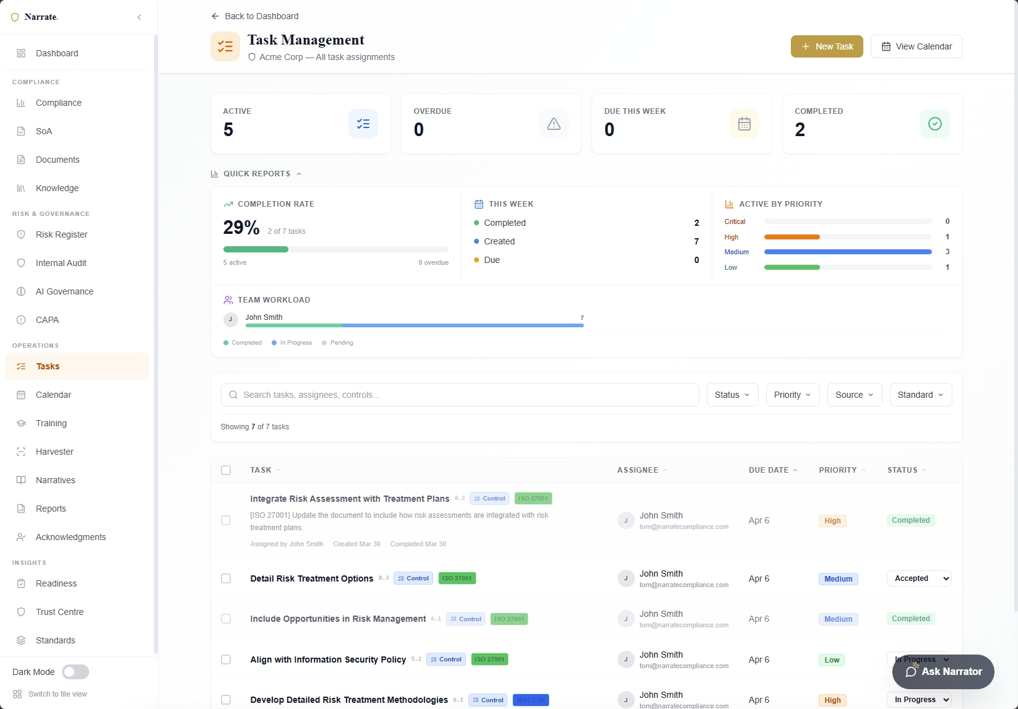The width and height of the screenshot is (1018, 709).
Task: Check the select-all checkbox in the task table
Action: pos(226,470)
